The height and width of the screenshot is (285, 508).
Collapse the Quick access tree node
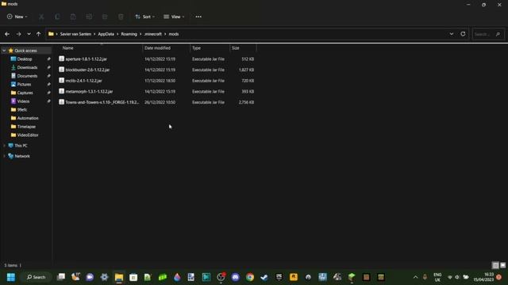click(4, 51)
